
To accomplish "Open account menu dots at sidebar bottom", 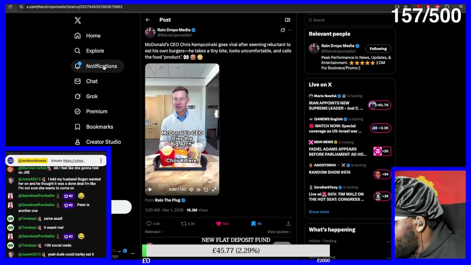I will [x=132, y=253].
